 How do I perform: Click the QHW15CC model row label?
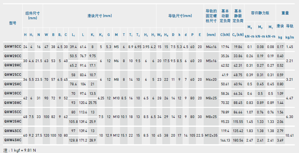13,47
